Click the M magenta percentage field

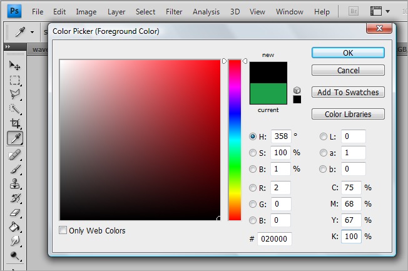pyautogui.click(x=351, y=204)
